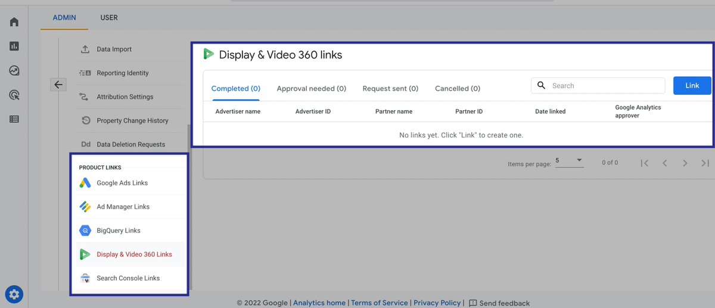
Task: Click the Reporting Identity icon
Action: point(85,73)
